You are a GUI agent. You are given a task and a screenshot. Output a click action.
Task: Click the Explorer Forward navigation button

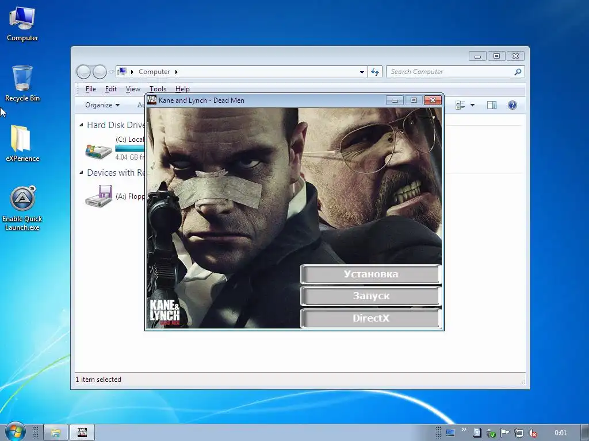100,72
